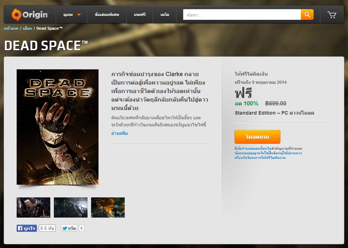
Task: Enlarge the Dead Space cover art image
Action: coord(57,127)
